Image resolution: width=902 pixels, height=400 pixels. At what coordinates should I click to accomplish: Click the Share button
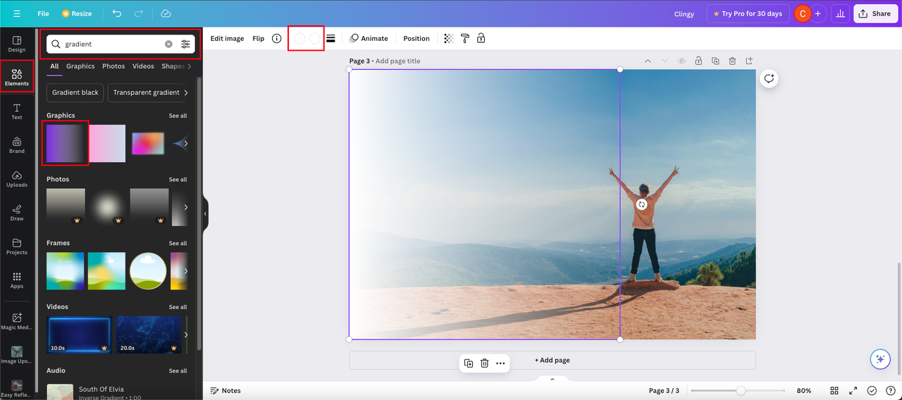pyautogui.click(x=875, y=13)
